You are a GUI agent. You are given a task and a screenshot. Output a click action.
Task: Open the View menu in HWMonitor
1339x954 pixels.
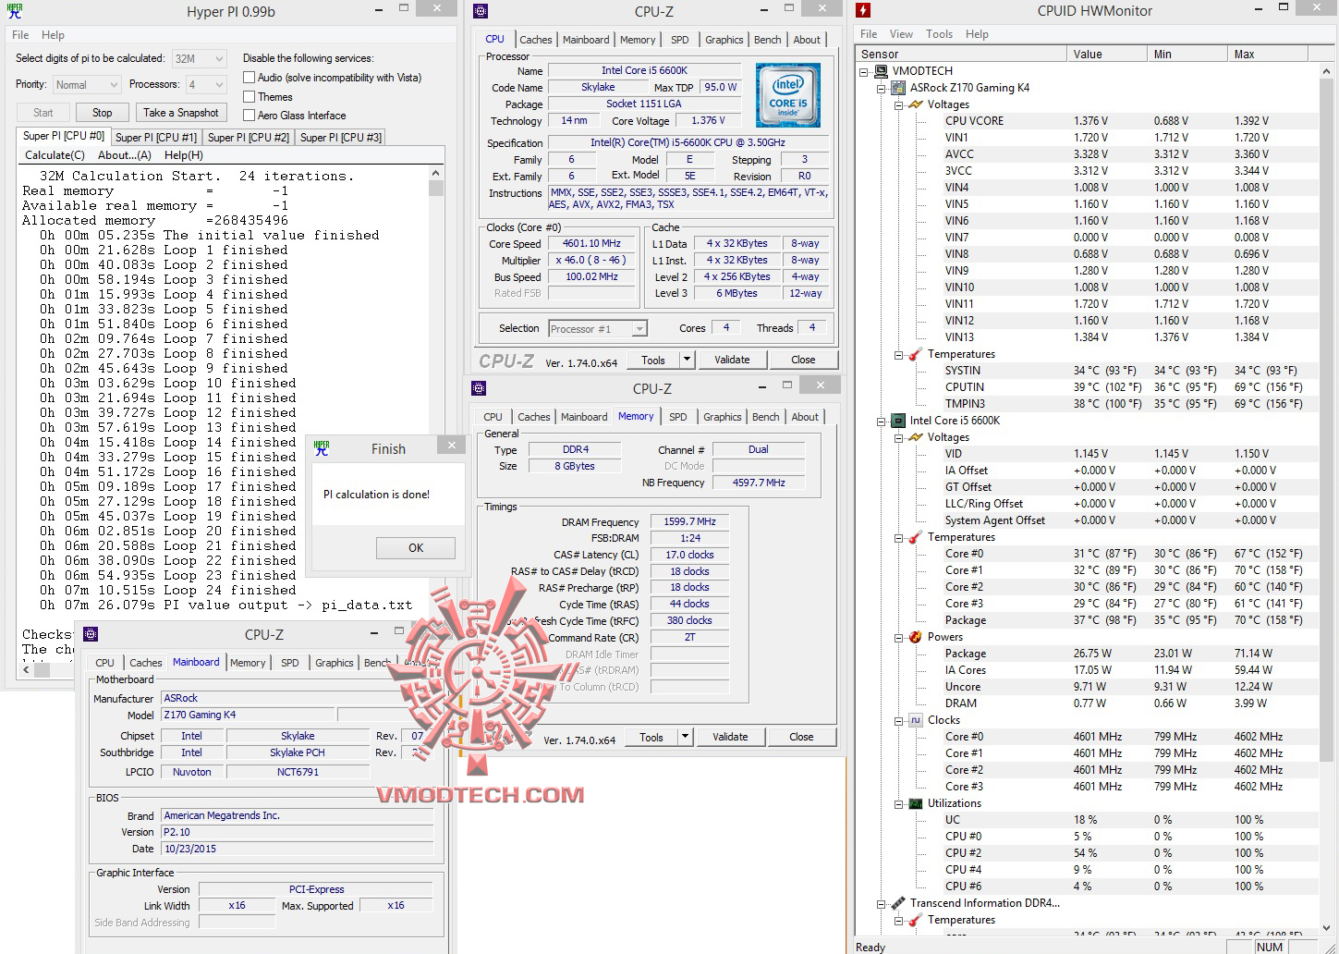(x=901, y=34)
